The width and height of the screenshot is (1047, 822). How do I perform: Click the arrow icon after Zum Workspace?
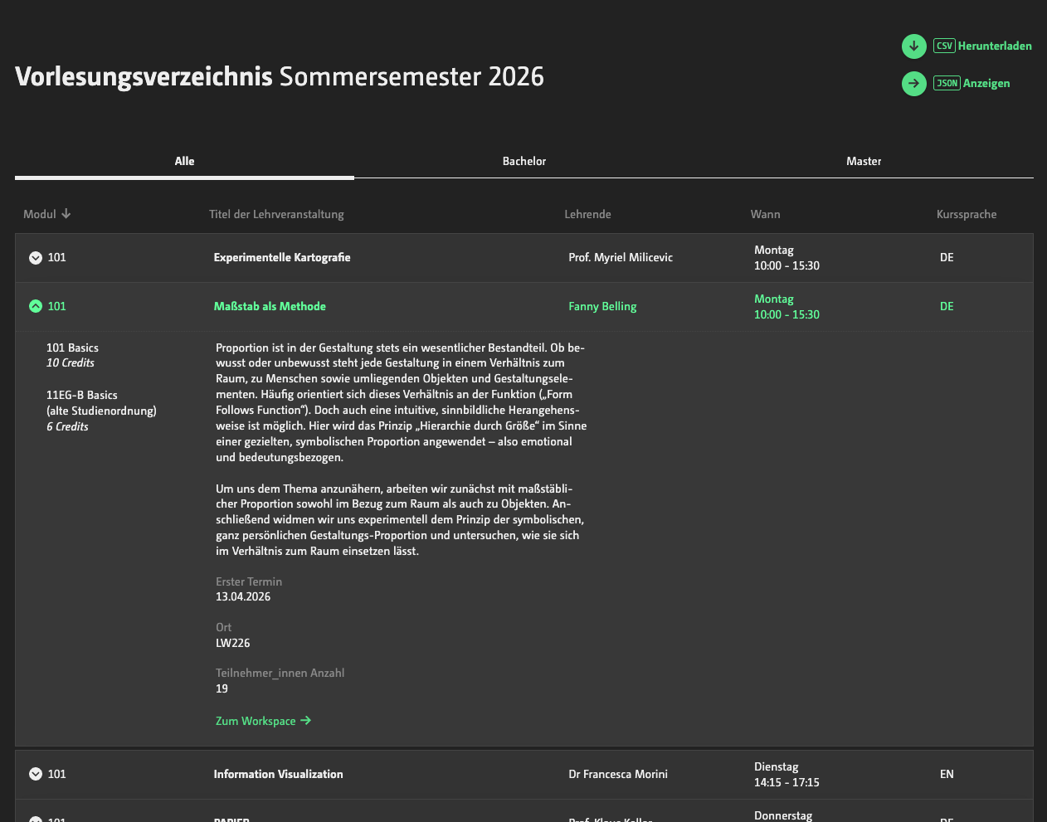[x=306, y=721]
